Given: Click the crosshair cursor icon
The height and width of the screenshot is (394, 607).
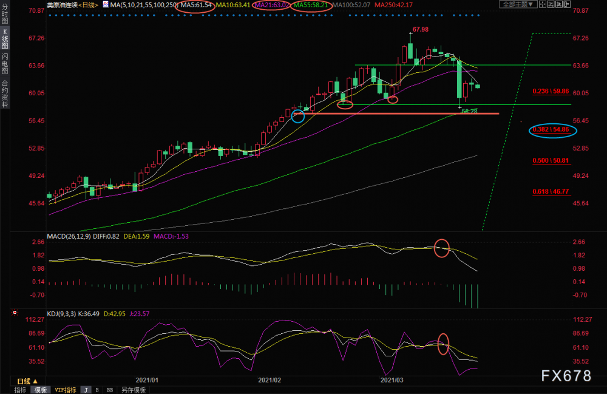Looking at the screenshot, I should point(543,4).
